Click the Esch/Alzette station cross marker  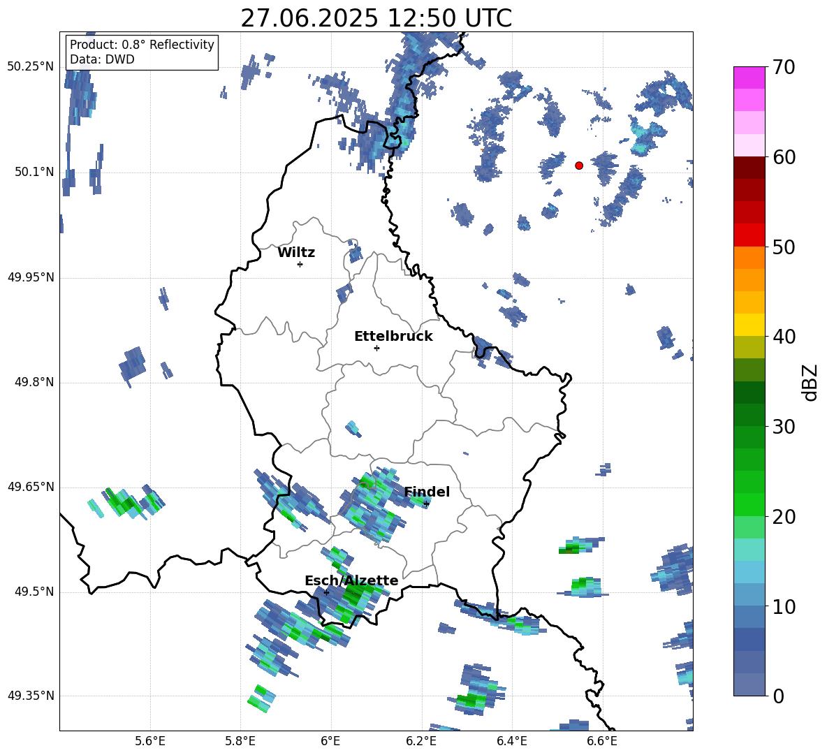pyautogui.click(x=326, y=592)
